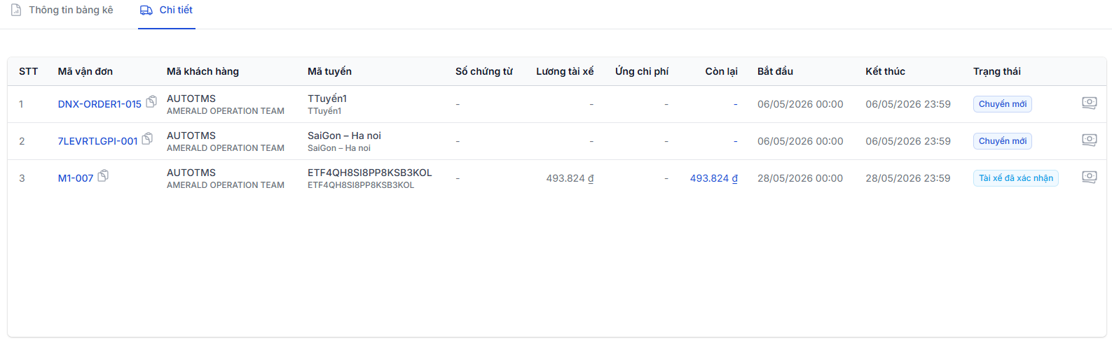The width and height of the screenshot is (1112, 341).
Task: Click AUTOTMS customer in 7LEVRTLGPI-001 row
Action: pyautogui.click(x=191, y=136)
